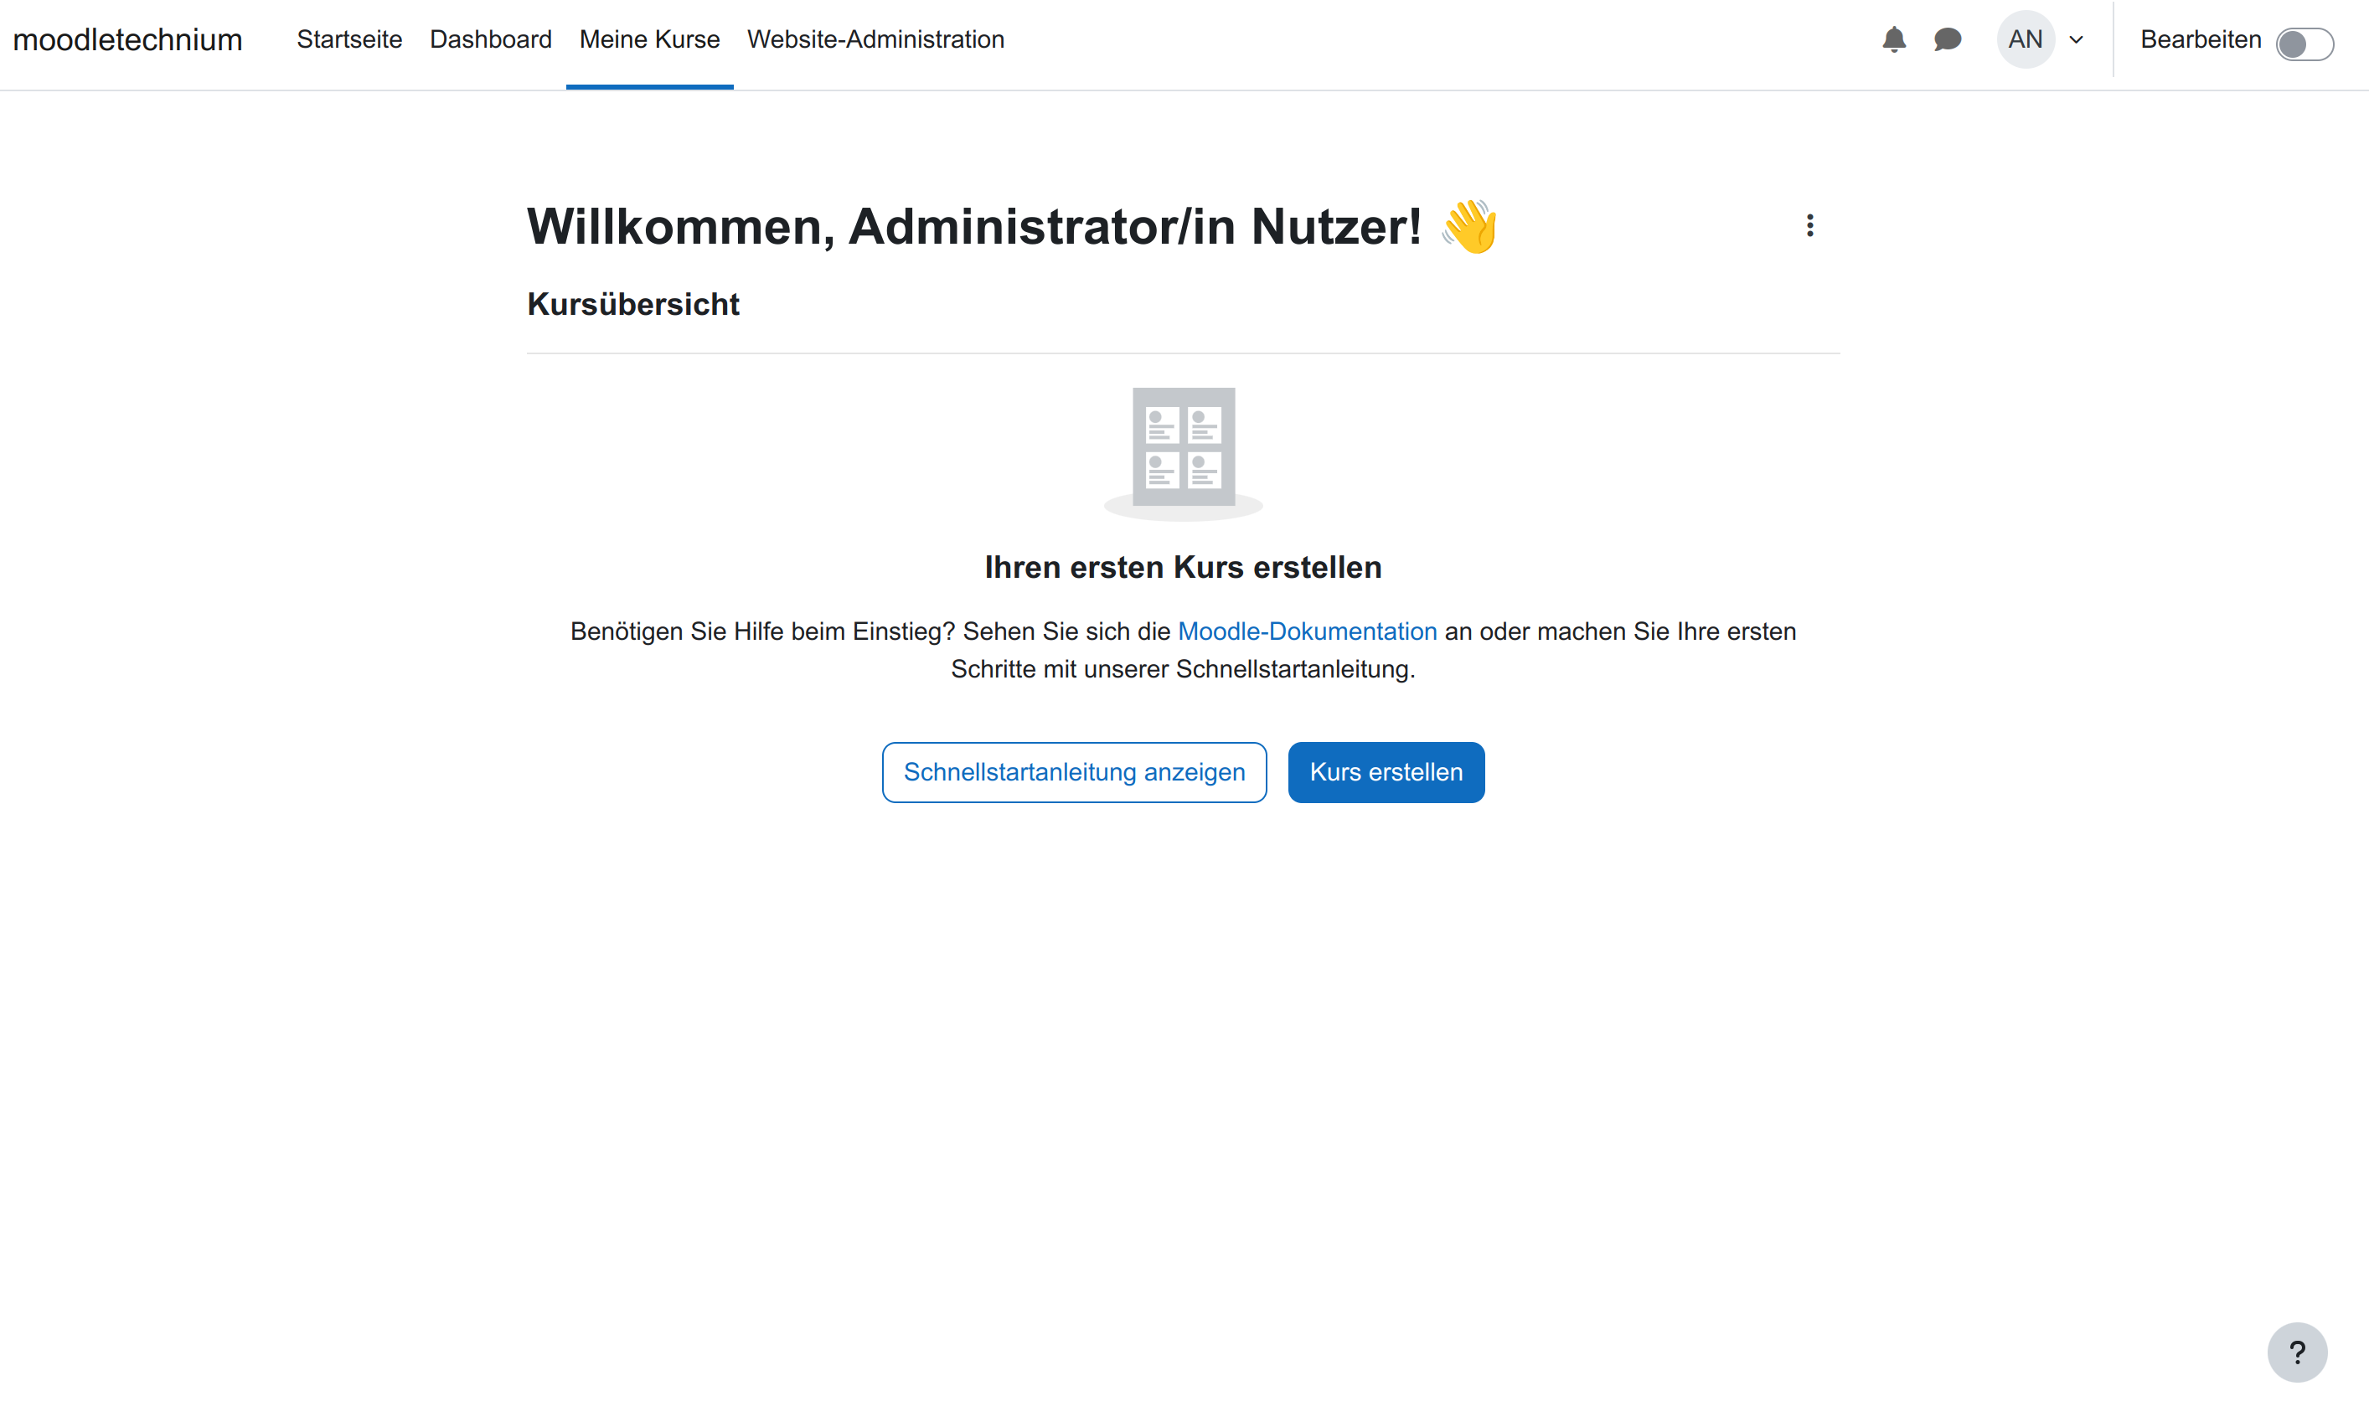This screenshot has width=2369, height=1422.
Task: Click the AN user avatar
Action: (x=2025, y=39)
